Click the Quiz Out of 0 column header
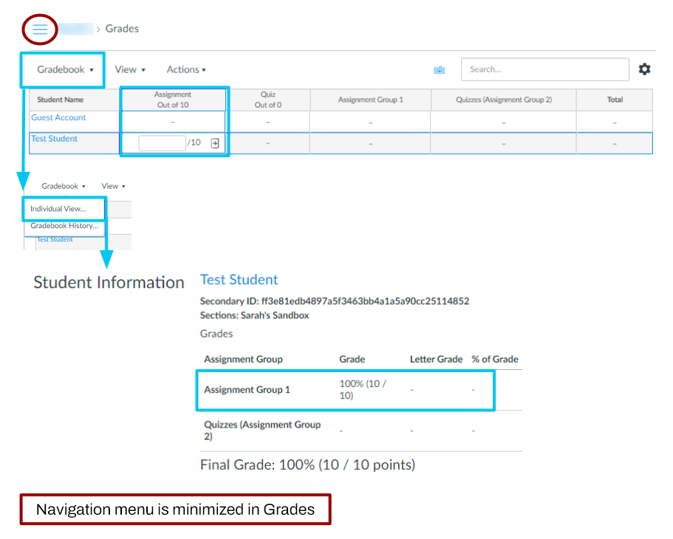This screenshot has width=673, height=539. 267,100
